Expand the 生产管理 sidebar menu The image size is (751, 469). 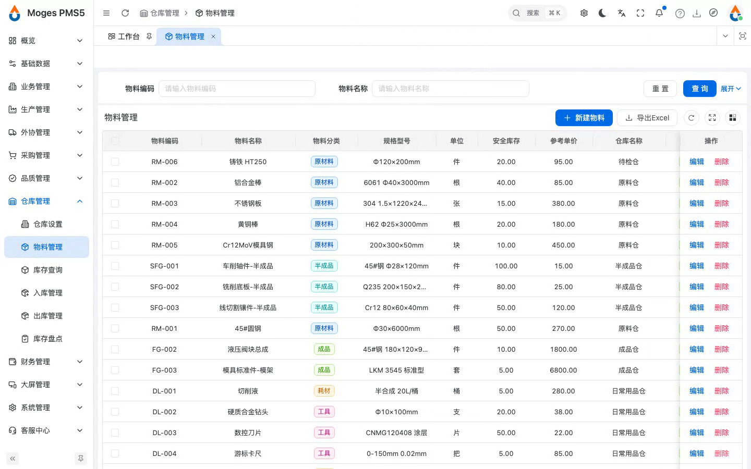click(x=46, y=109)
